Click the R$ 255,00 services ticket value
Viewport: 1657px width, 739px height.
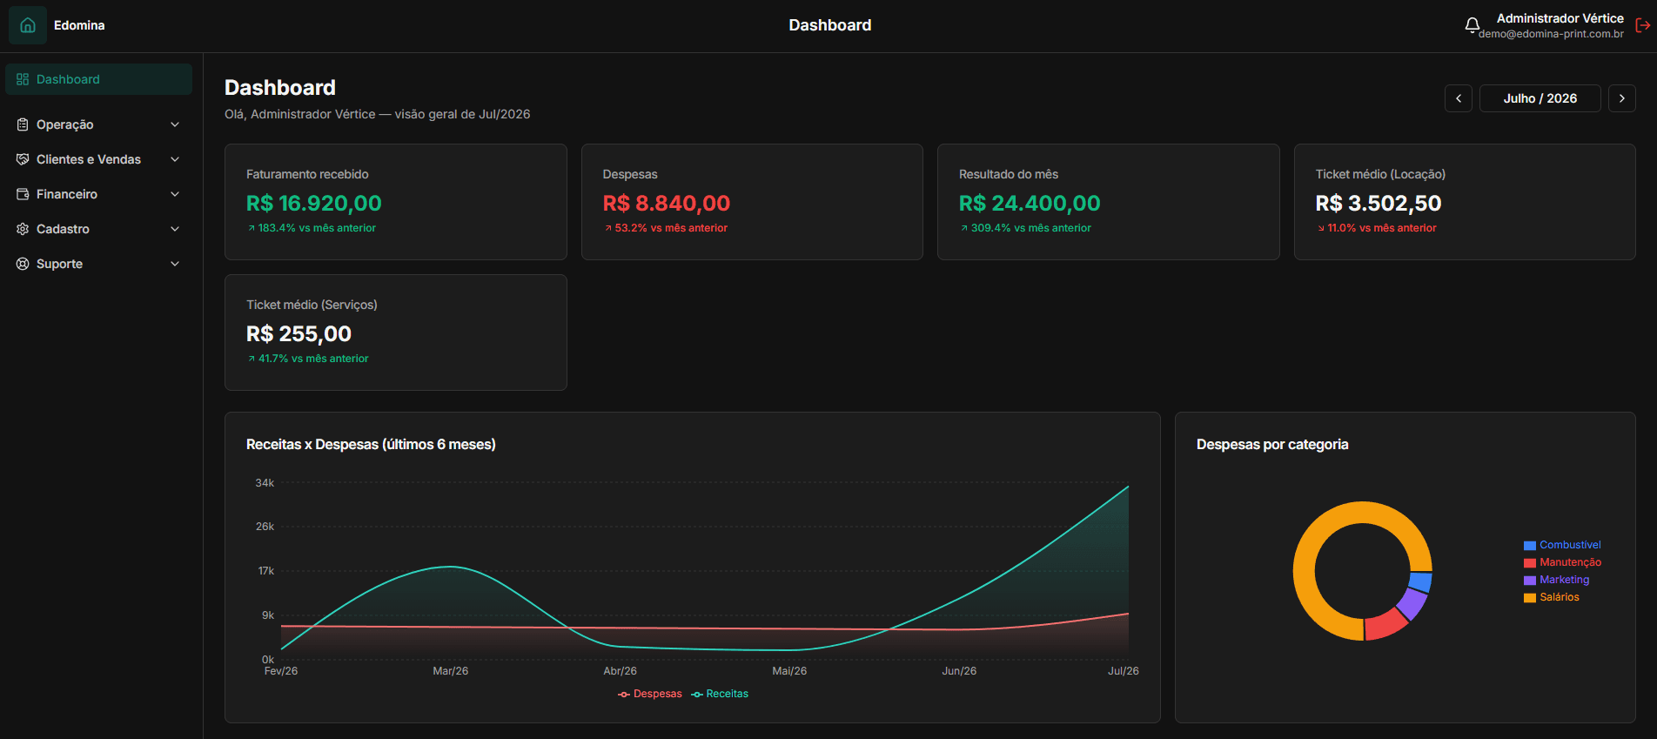299,333
